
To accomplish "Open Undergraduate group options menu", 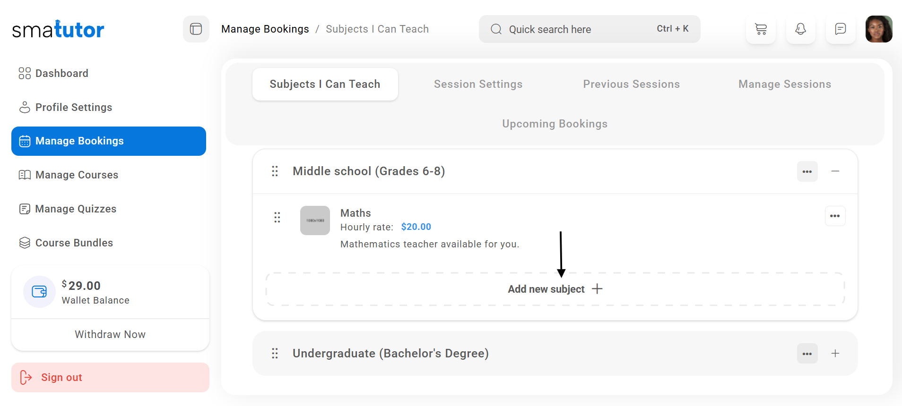I will 807,354.
